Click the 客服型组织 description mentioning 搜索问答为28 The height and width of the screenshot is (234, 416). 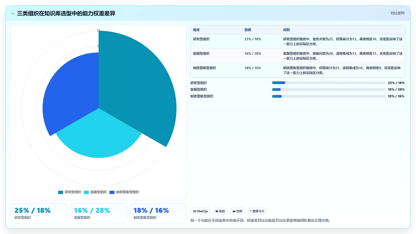[x=343, y=56]
